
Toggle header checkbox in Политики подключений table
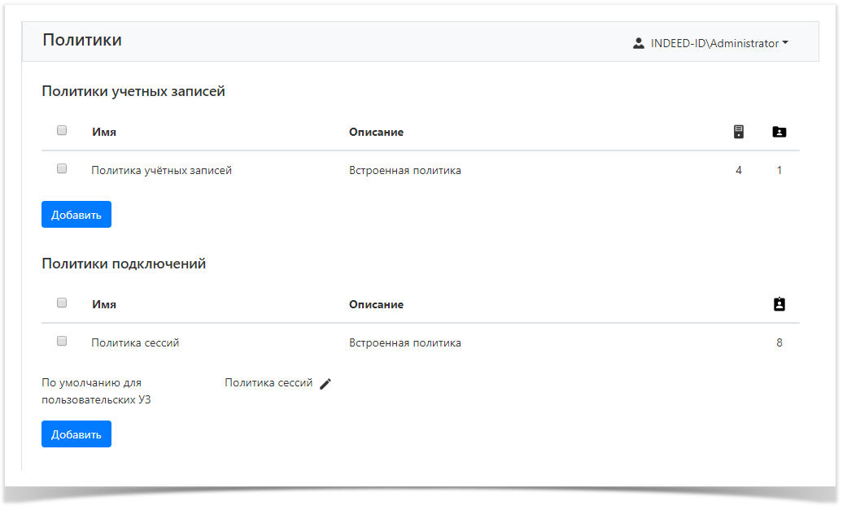point(62,303)
